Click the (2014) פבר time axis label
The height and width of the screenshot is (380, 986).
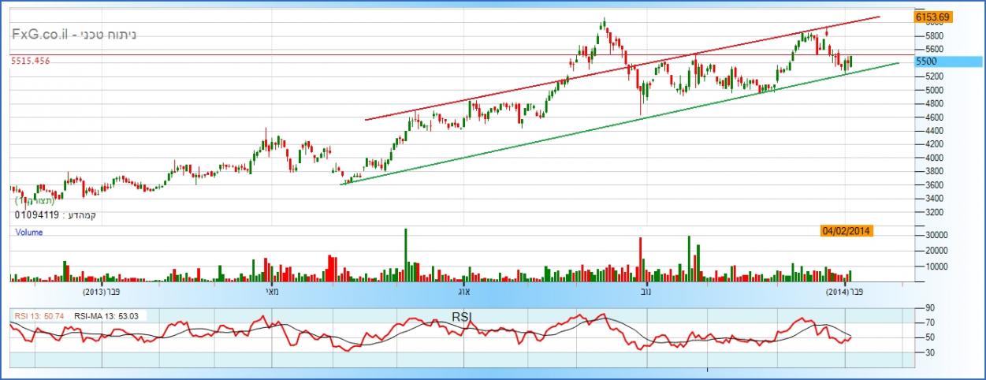845,291
